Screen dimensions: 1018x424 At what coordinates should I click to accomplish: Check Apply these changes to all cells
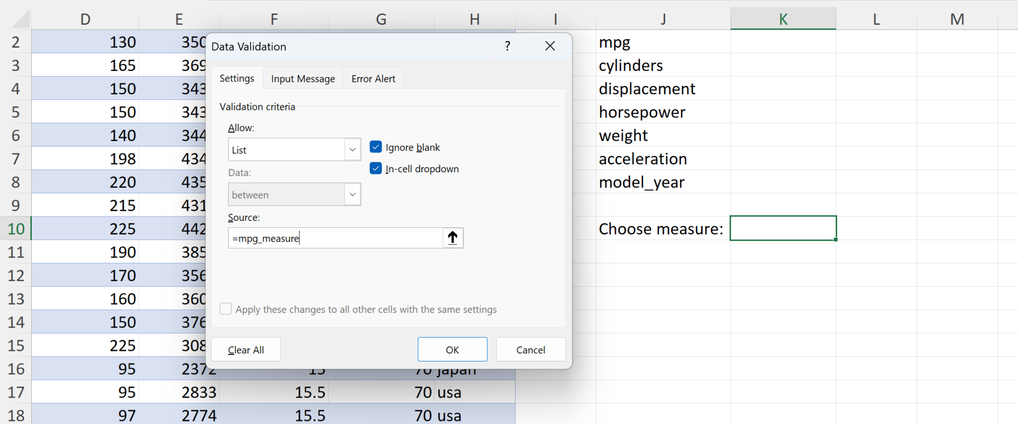click(x=226, y=309)
